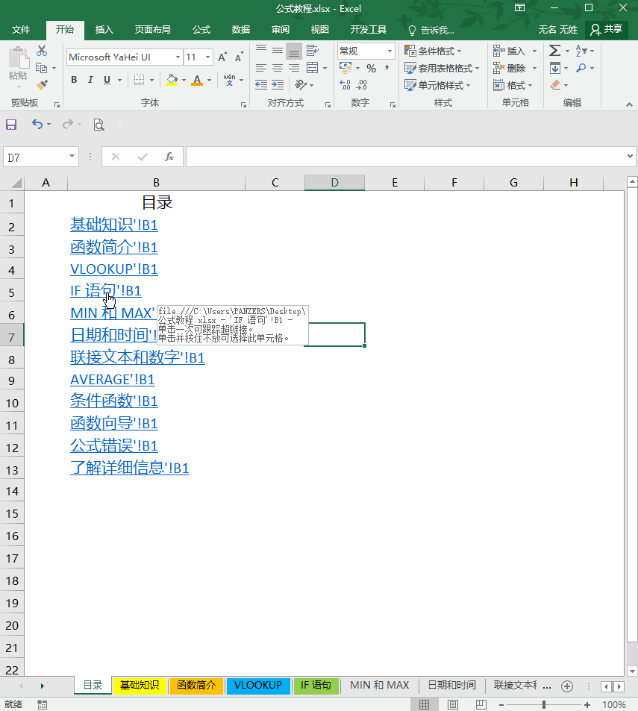
Task: Decrease font size with smaller A
Action: point(239,57)
